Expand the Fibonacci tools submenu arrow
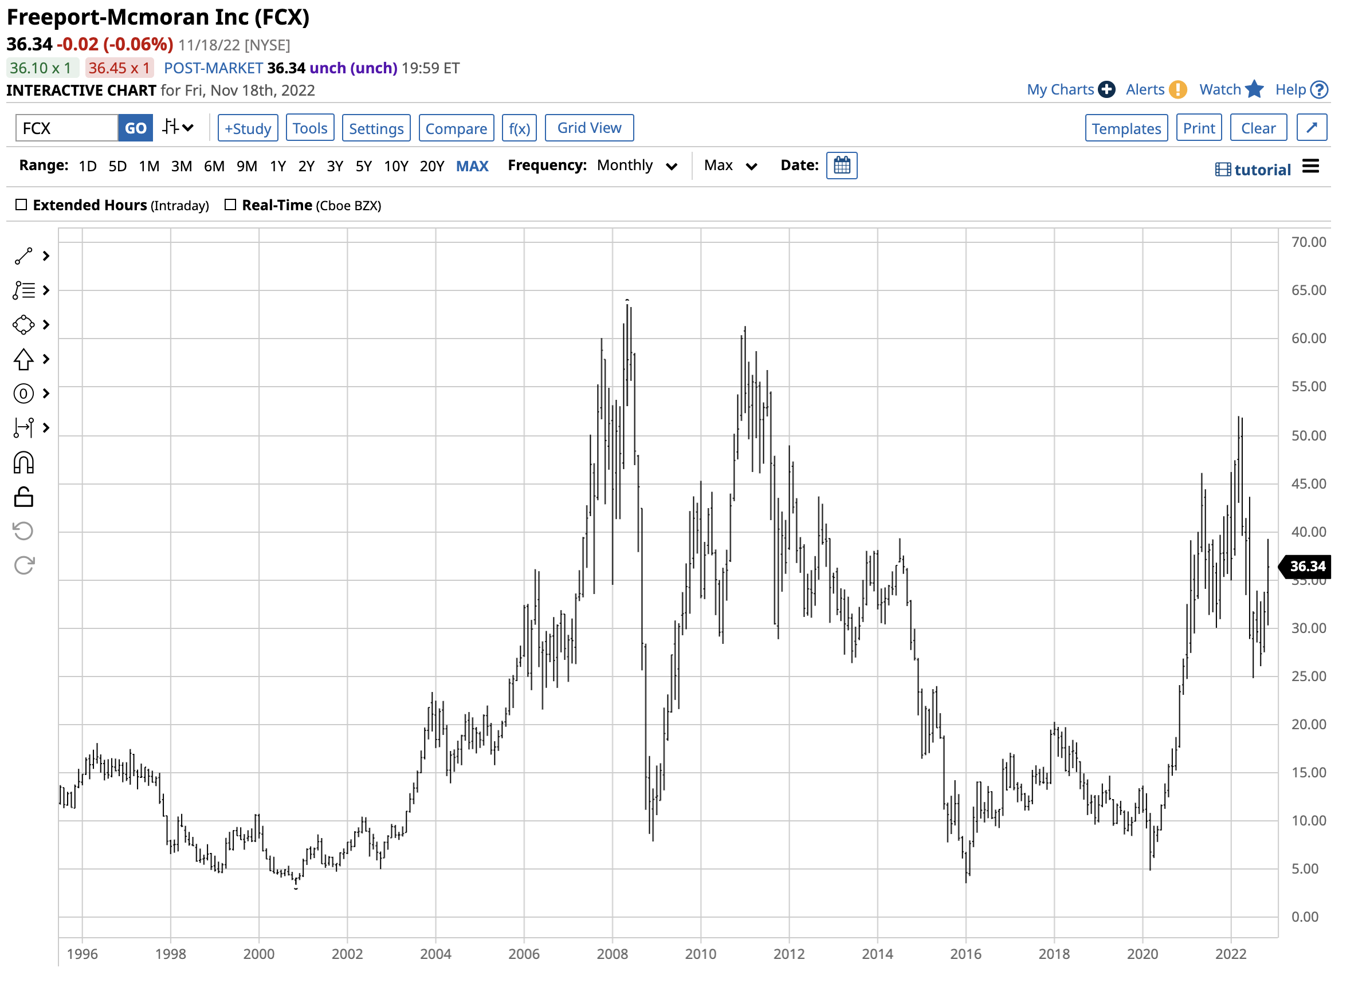Image resolution: width=1366 pixels, height=991 pixels. pyautogui.click(x=46, y=291)
